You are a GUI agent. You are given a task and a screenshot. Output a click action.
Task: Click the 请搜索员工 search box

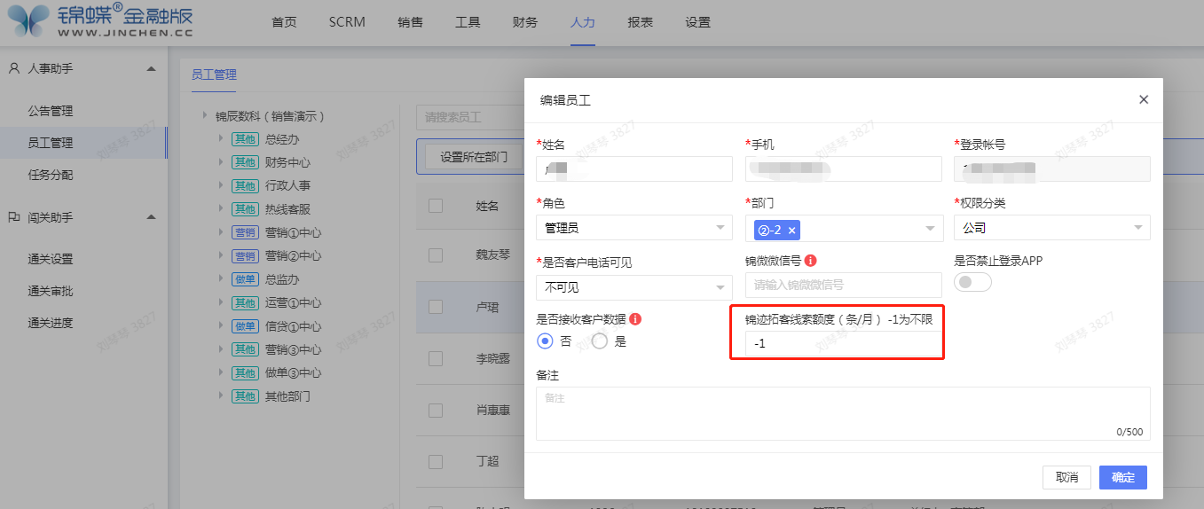point(470,116)
